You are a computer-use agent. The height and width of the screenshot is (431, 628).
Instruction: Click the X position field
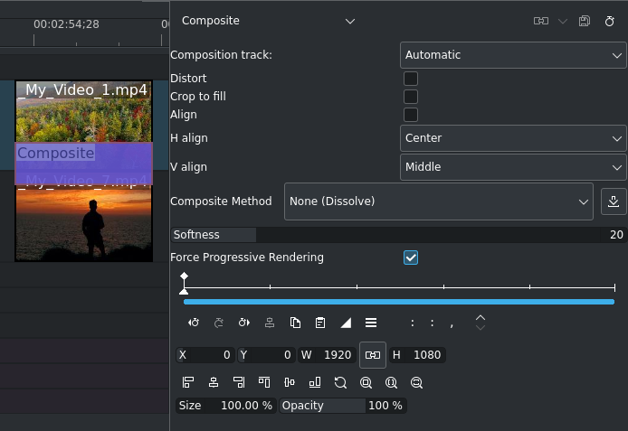pyautogui.click(x=205, y=354)
